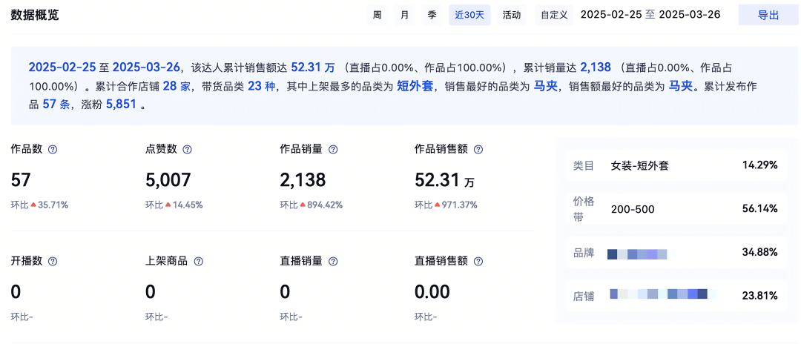Select the 周 time range tab

[377, 15]
